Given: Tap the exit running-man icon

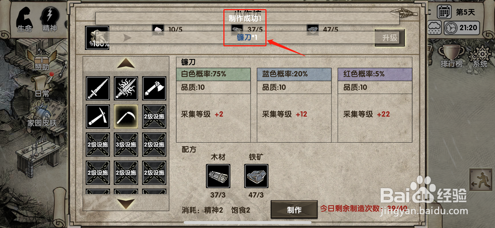Looking at the screenshot, I should coord(481,180).
